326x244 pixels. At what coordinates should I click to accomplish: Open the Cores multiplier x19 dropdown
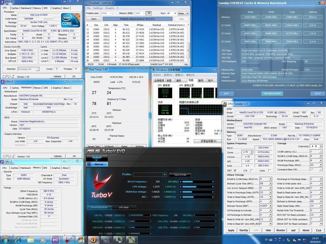click(x=251, y=152)
